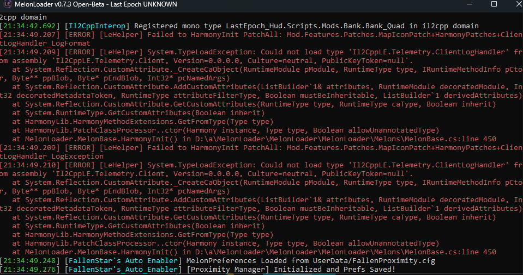This screenshot has height=275, width=523.
Task: Click UserData/FallenProximity.cfg path text
Action: click(x=374, y=261)
